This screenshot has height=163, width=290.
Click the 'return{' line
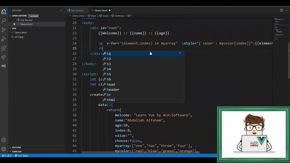[x=114, y=110]
